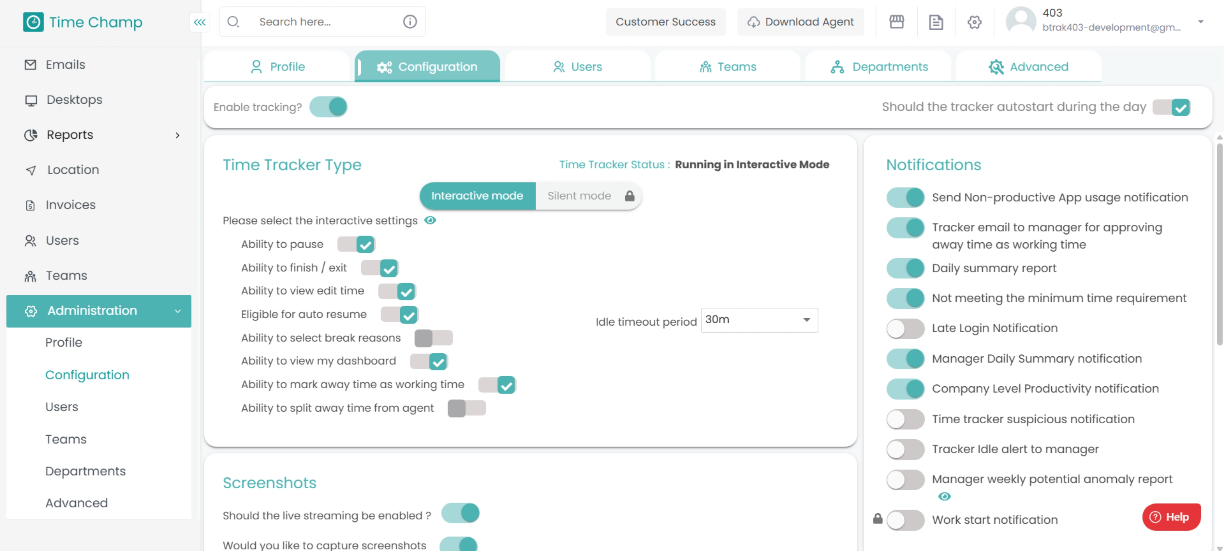Open Departments in Administration submenu
Viewport: 1224px width, 551px height.
(86, 471)
